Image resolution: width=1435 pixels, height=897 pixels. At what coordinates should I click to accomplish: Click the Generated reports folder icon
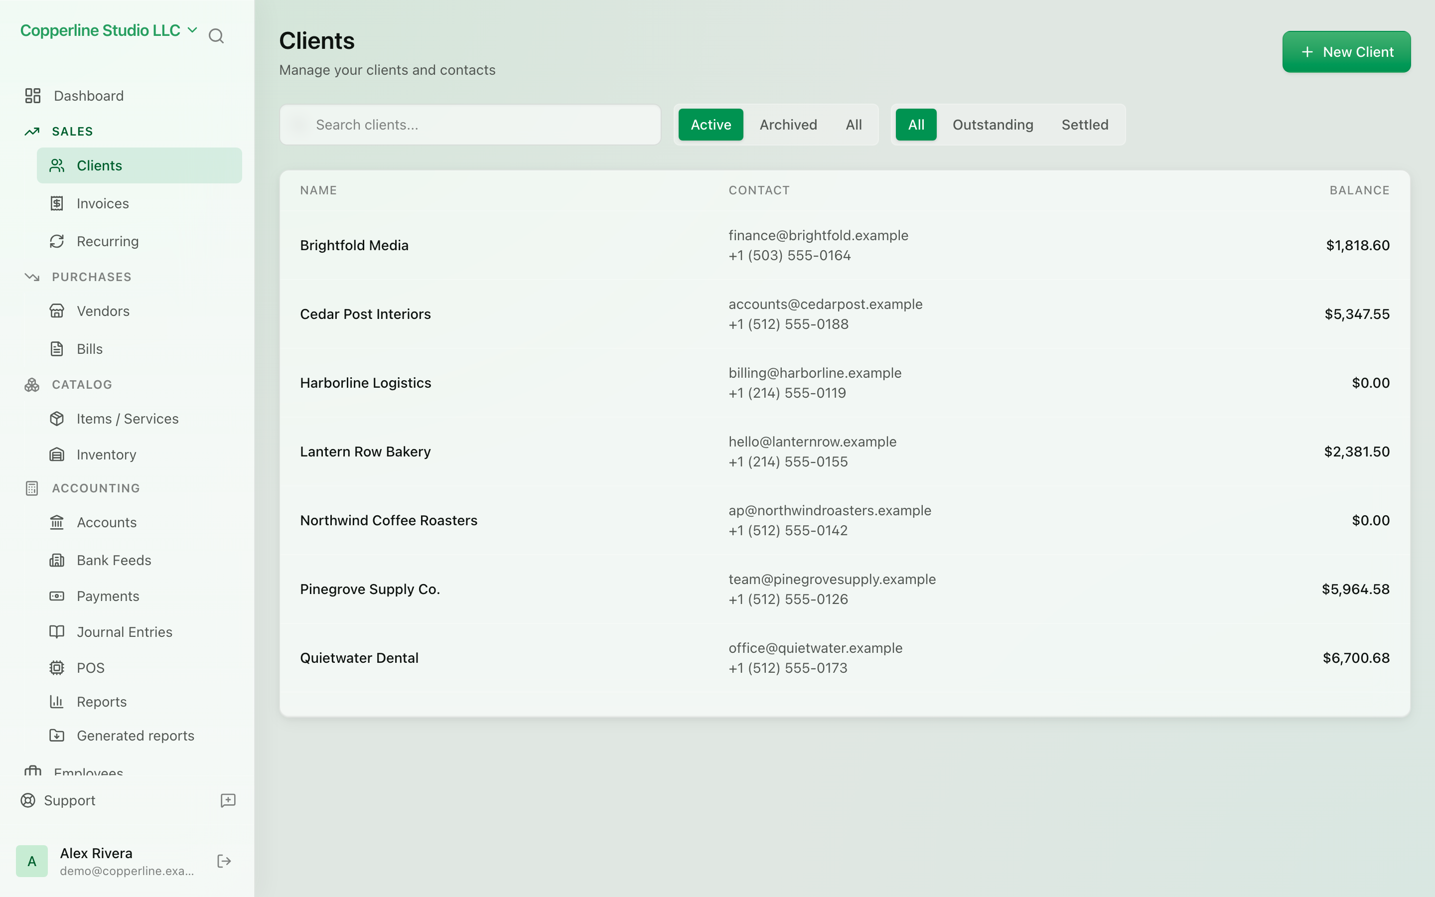(57, 736)
